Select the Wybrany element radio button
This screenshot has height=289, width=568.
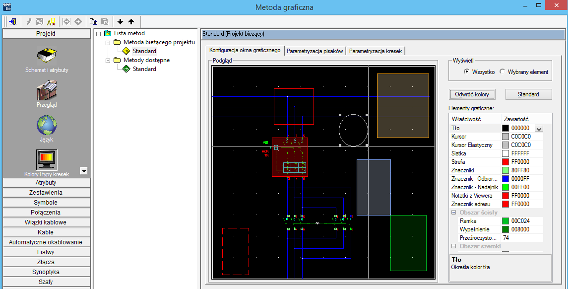coord(502,72)
